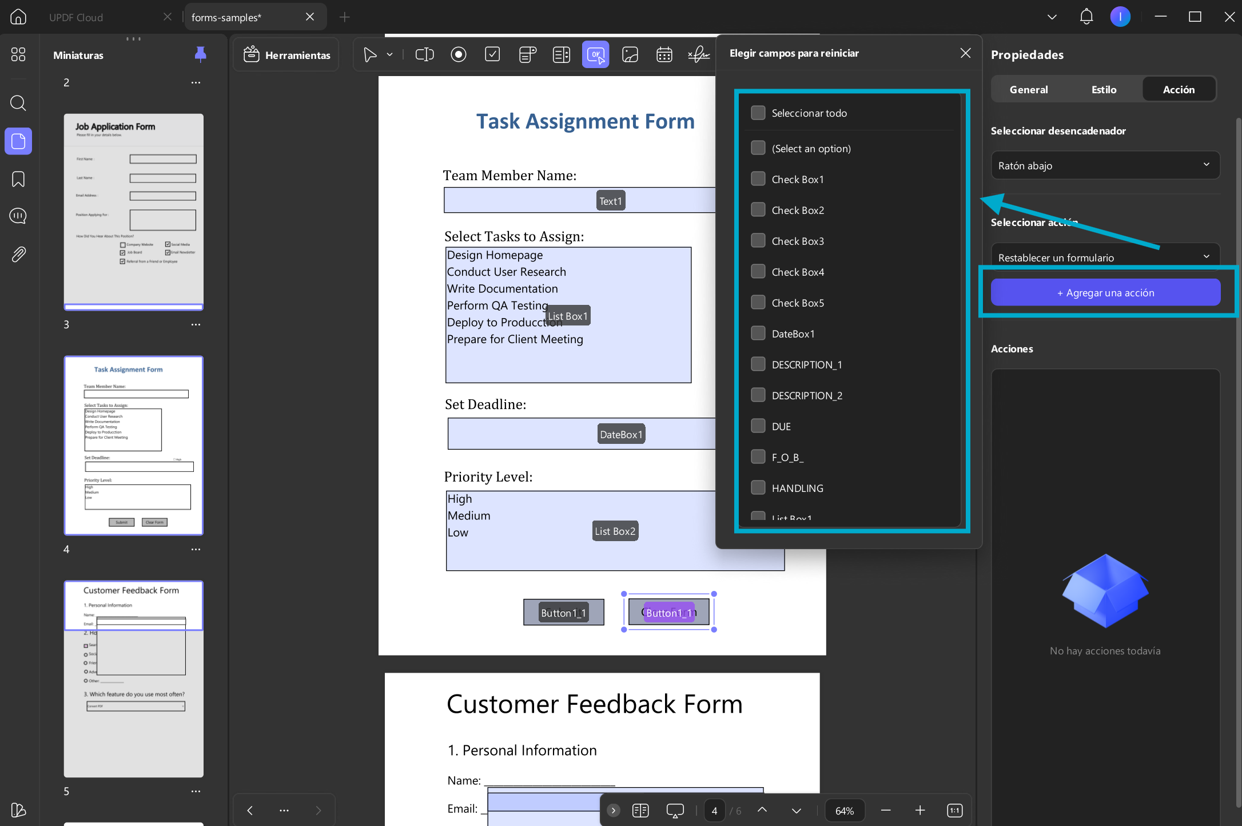The image size is (1242, 826).
Task: Open the bookmarks sidebar panel
Action: (18, 180)
